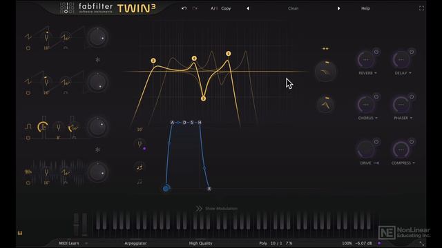The image size is (442, 248).
Task: Select filter node 2
Action: [x=153, y=61]
